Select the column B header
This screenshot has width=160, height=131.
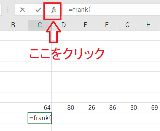13,25
